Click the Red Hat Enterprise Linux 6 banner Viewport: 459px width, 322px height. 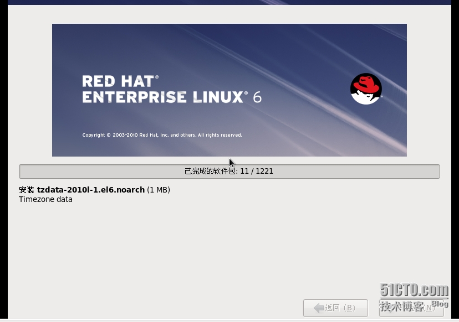pos(229,90)
